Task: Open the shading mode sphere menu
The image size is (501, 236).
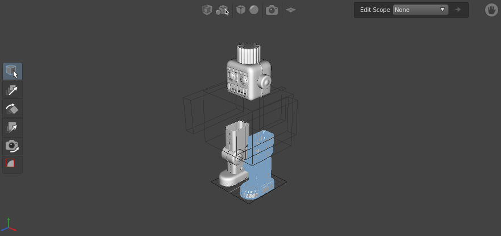Action: 254,10
